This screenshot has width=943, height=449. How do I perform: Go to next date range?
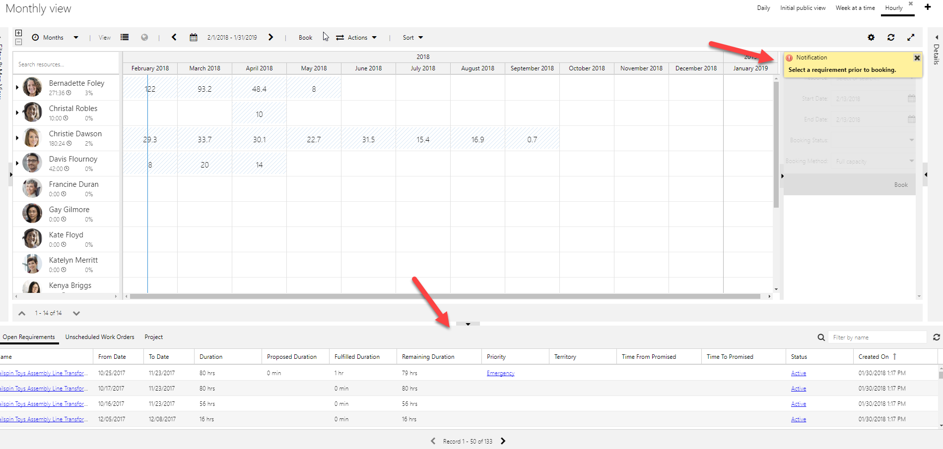point(270,38)
